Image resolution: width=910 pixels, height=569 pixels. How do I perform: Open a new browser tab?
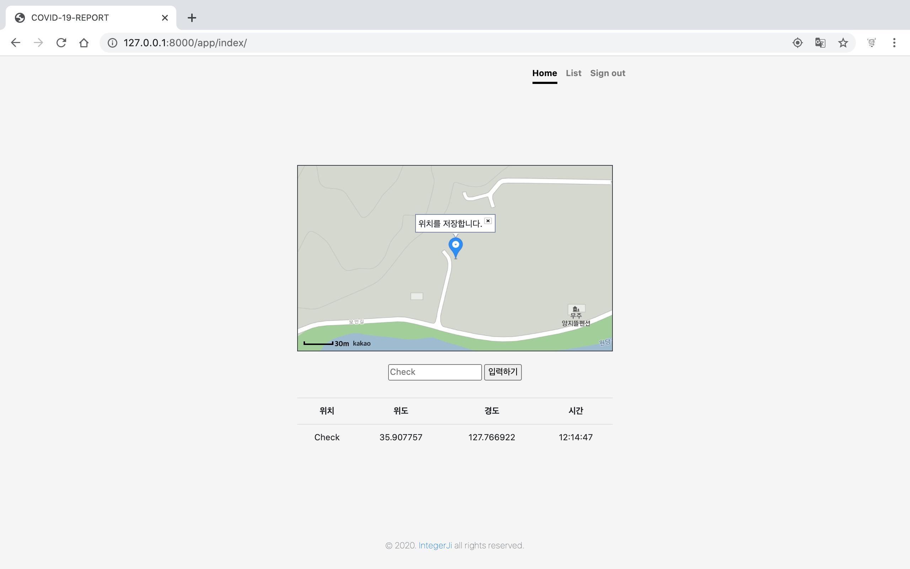(192, 18)
